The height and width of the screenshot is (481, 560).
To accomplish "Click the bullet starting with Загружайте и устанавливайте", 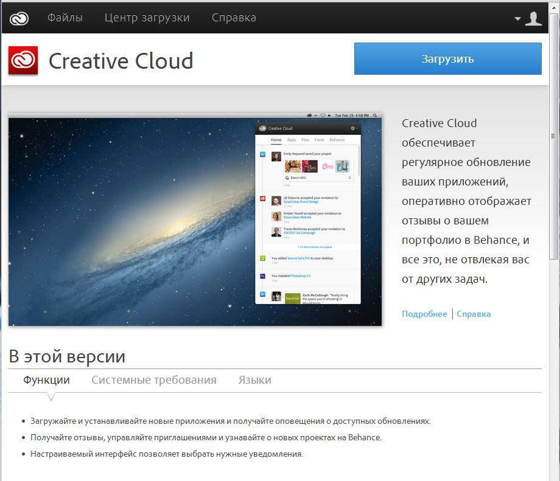I will click(x=231, y=421).
